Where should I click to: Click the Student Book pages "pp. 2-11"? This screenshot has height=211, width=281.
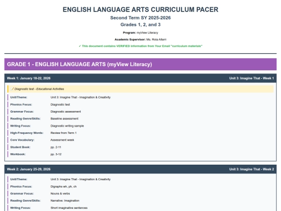click(x=56, y=147)
